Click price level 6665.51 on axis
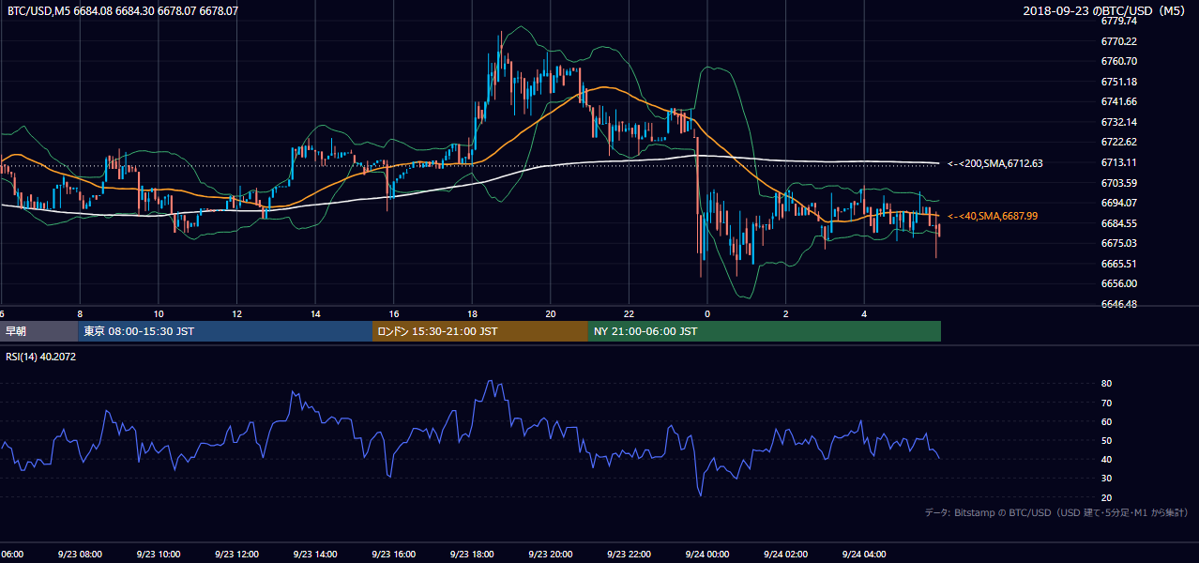Viewport: 1199px width, 563px height. coord(1118,264)
